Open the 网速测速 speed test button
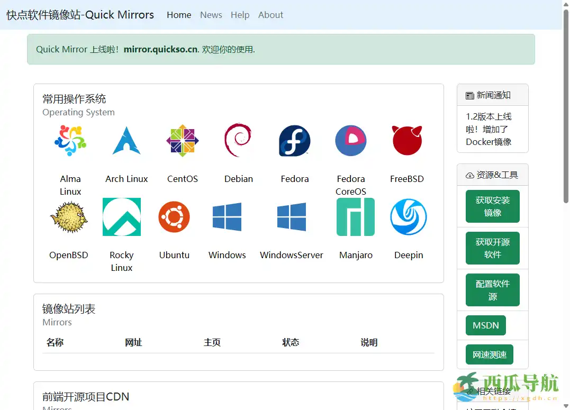 (490, 354)
